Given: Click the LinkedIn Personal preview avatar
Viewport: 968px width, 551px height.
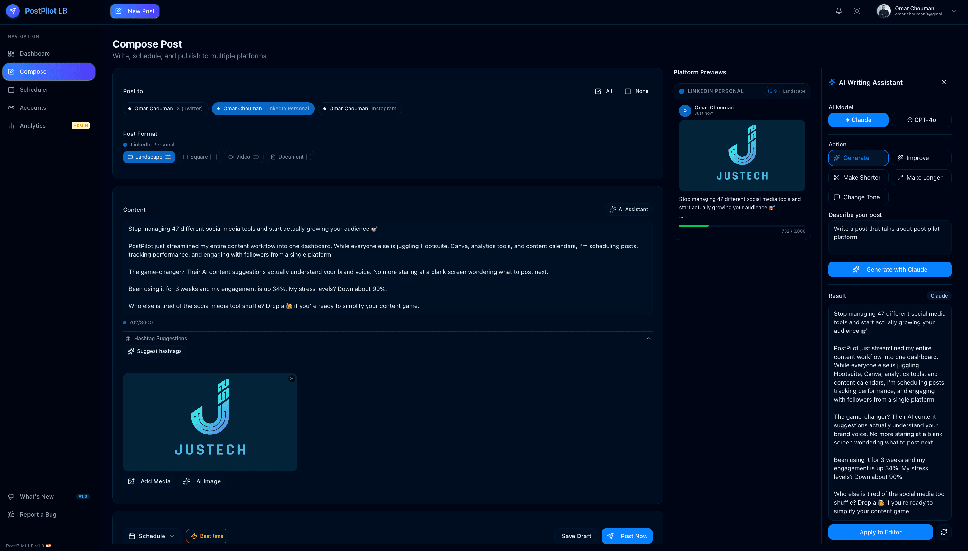Looking at the screenshot, I should tap(685, 110).
